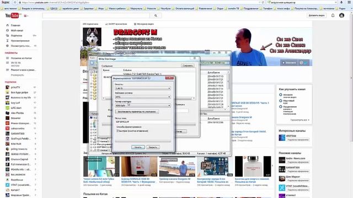The image size is (353, 198).
Task: Close the format dialog with red X
Action: coord(169,78)
